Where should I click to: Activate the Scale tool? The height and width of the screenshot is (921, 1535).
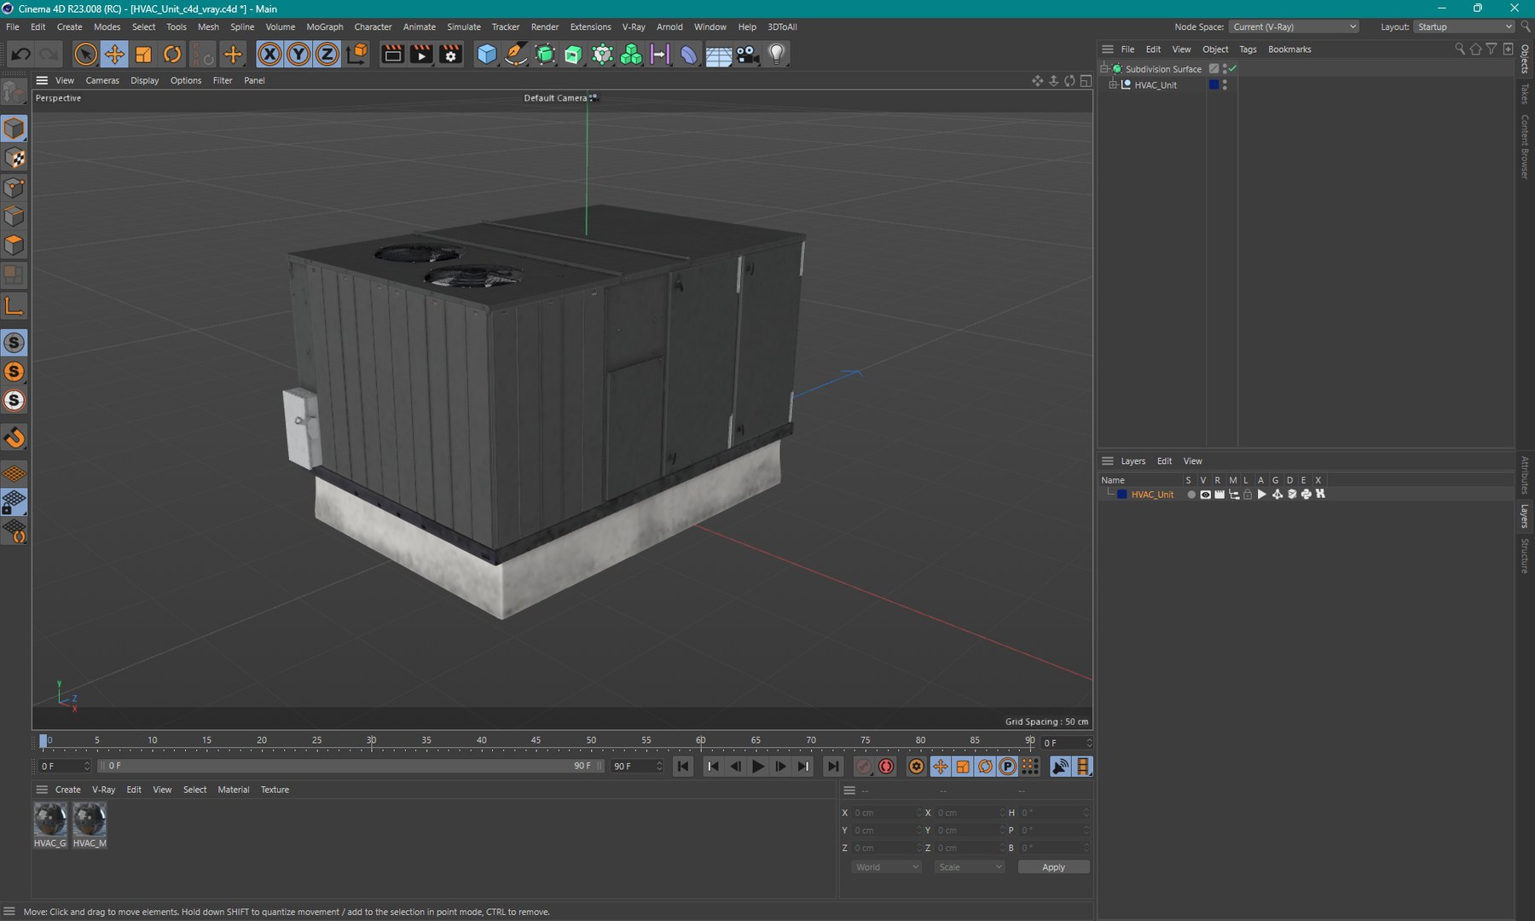(143, 55)
